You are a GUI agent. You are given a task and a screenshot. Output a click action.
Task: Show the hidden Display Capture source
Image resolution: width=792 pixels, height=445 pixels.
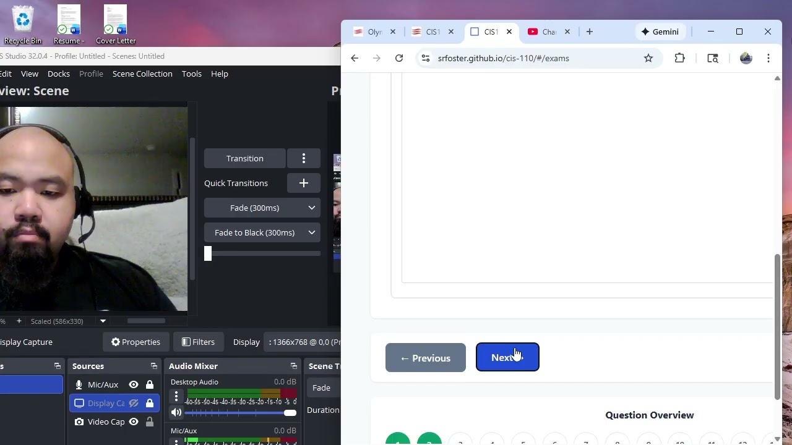[x=134, y=403]
